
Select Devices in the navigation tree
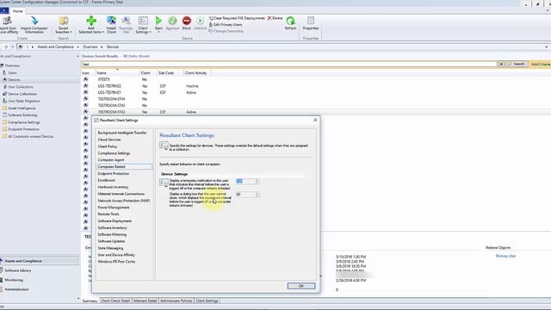coord(14,80)
